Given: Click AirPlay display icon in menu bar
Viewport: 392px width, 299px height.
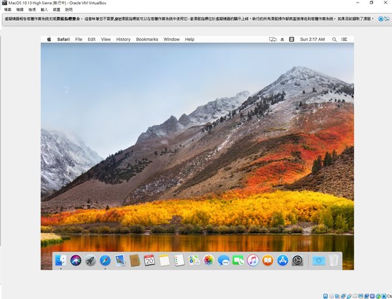Looking at the screenshot, I should (x=272, y=39).
